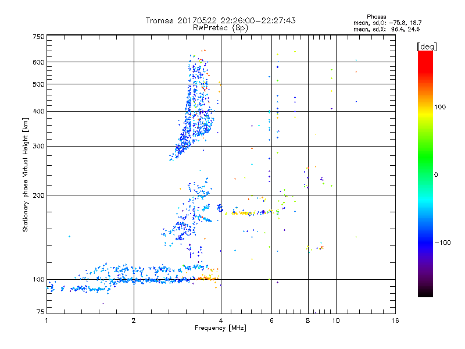
Task: Click the 'mean, sd,X: 96.4, 24.6' text
Action: (x=387, y=30)
